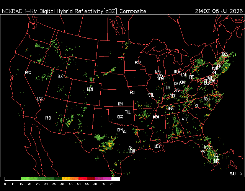The height and width of the screenshot is (191, 245).
Task: Select the STL station marker
Action: (151, 95)
